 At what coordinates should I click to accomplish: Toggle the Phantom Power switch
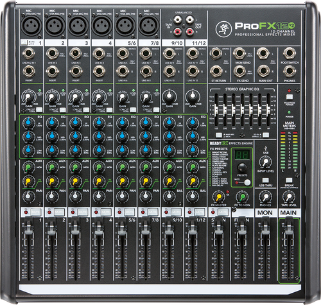(290, 97)
